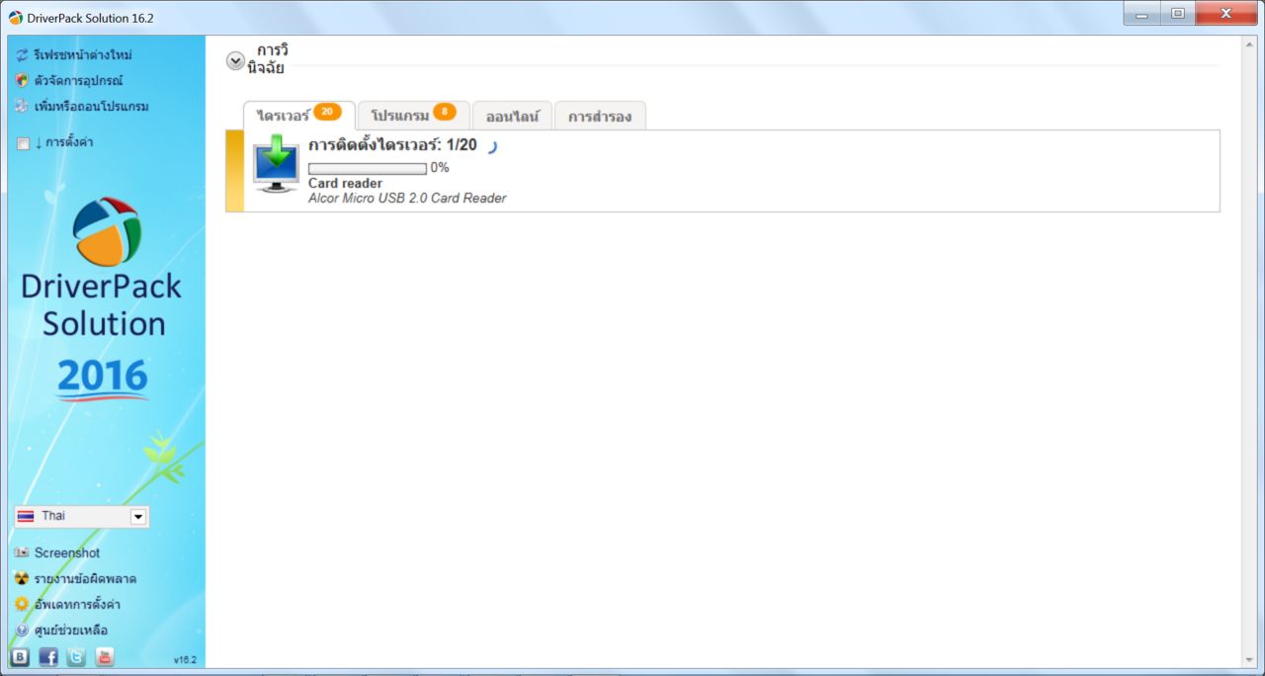Click the Screenshot link text
This screenshot has height=676, width=1265.
67,552
